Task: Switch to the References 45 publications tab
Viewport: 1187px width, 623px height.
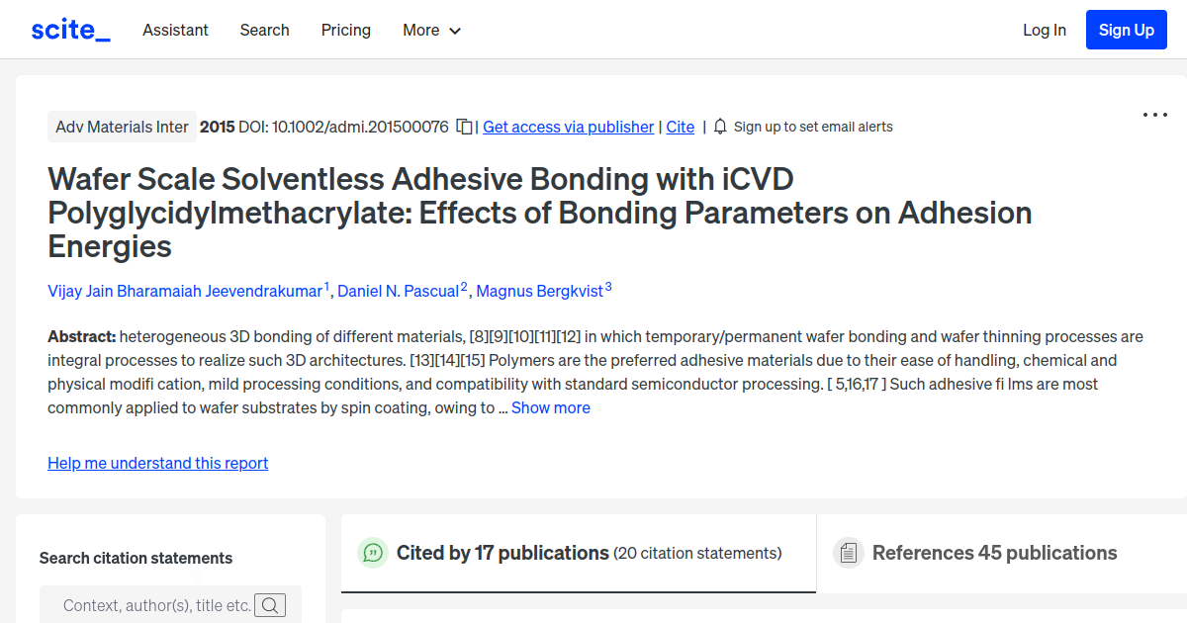Action: (994, 553)
